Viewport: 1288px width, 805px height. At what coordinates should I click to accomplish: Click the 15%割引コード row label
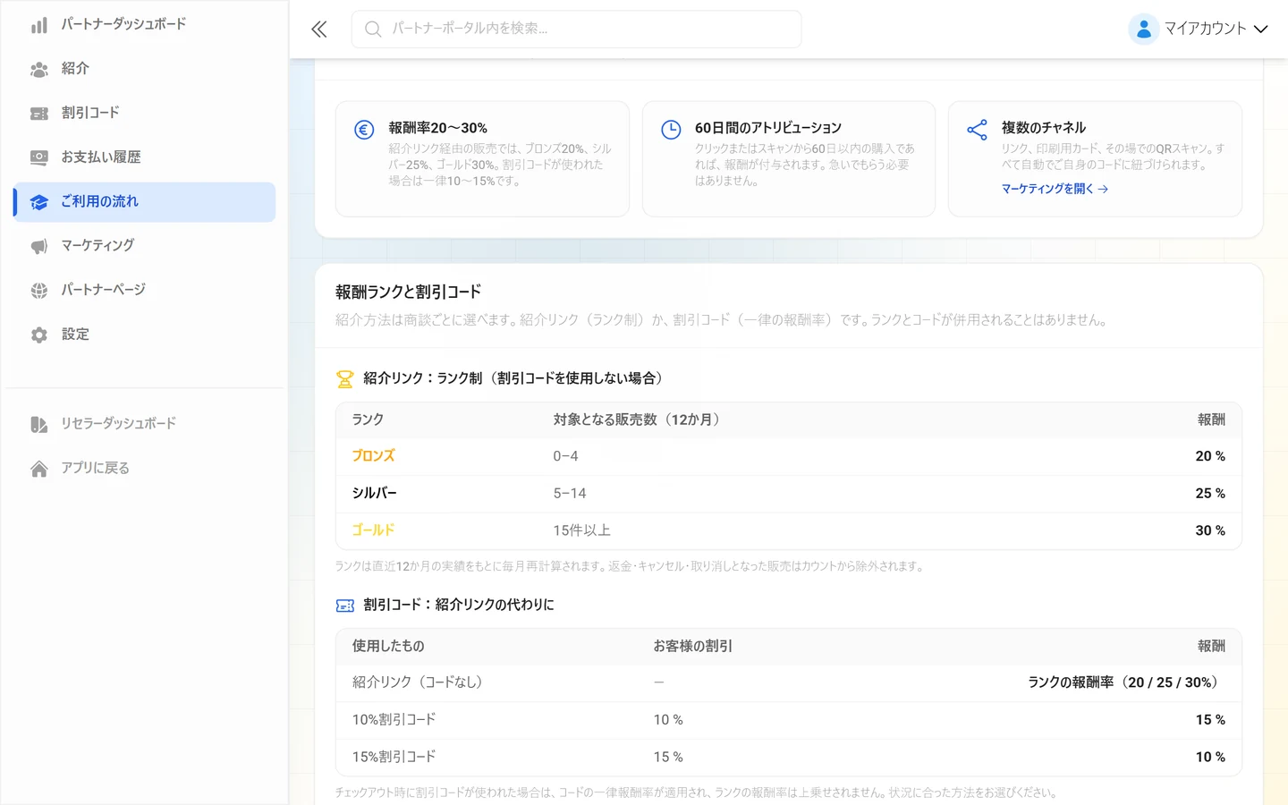pyautogui.click(x=394, y=757)
